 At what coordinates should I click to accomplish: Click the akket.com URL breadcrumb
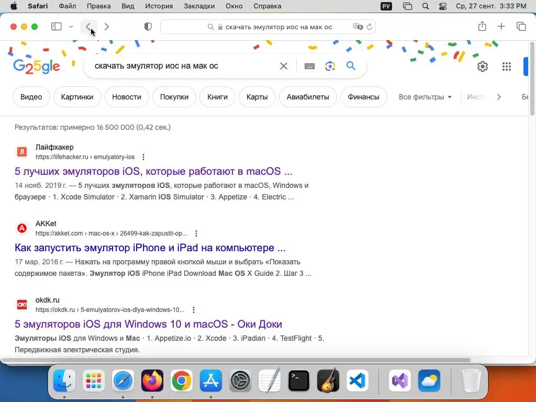pyautogui.click(x=111, y=233)
